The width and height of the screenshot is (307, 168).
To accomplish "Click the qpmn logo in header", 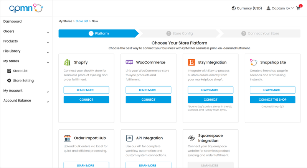I will click(26, 8).
